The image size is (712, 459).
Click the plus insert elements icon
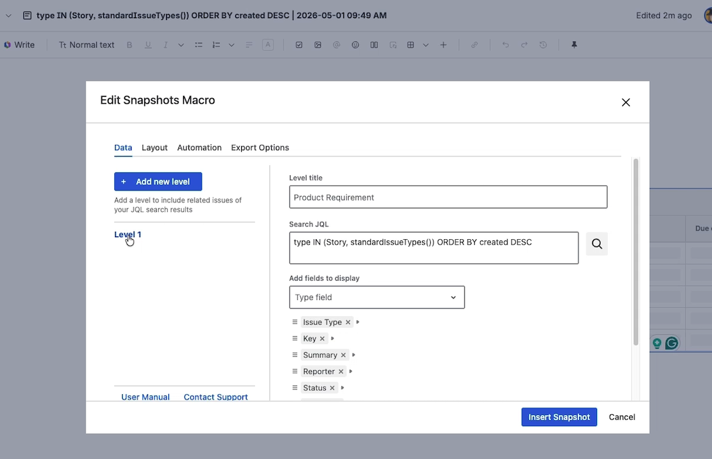pyautogui.click(x=443, y=45)
